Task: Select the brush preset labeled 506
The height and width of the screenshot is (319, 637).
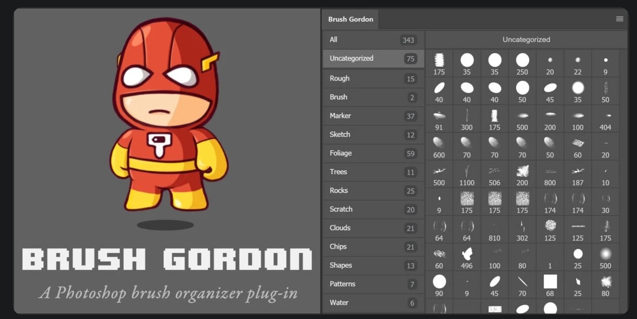Action: (494, 174)
